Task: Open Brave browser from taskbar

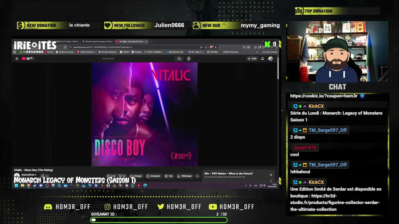Action: [29, 186]
